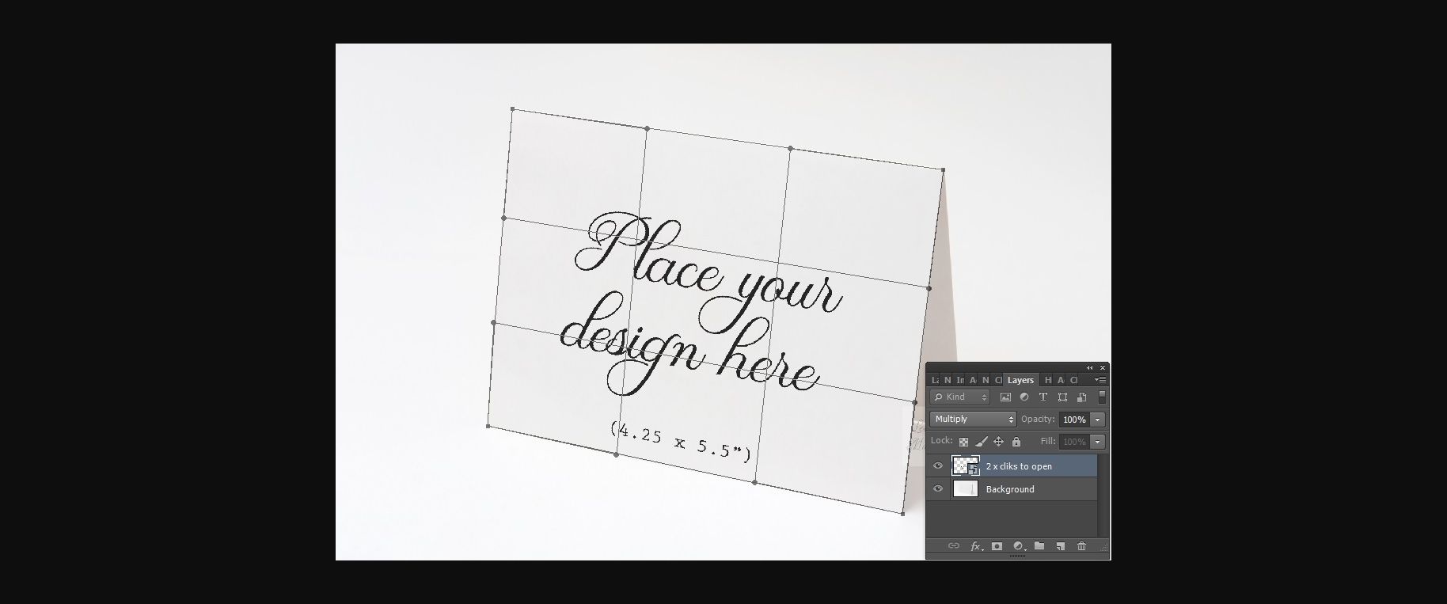Select the 'Background' layer name
This screenshot has width=1447, height=604.
[1010, 489]
